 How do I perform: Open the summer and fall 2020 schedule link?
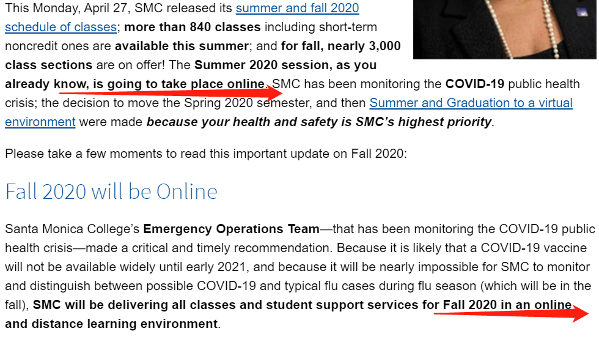tap(297, 9)
